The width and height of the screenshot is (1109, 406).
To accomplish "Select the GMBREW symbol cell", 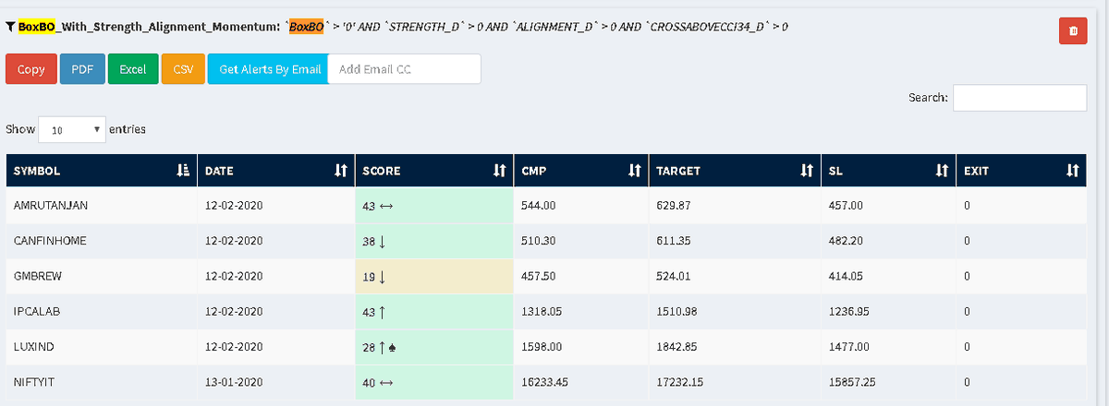I will pyautogui.click(x=101, y=276).
